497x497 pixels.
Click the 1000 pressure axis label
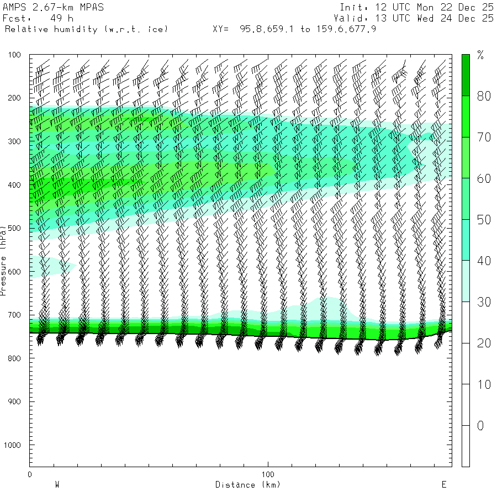tap(12, 445)
